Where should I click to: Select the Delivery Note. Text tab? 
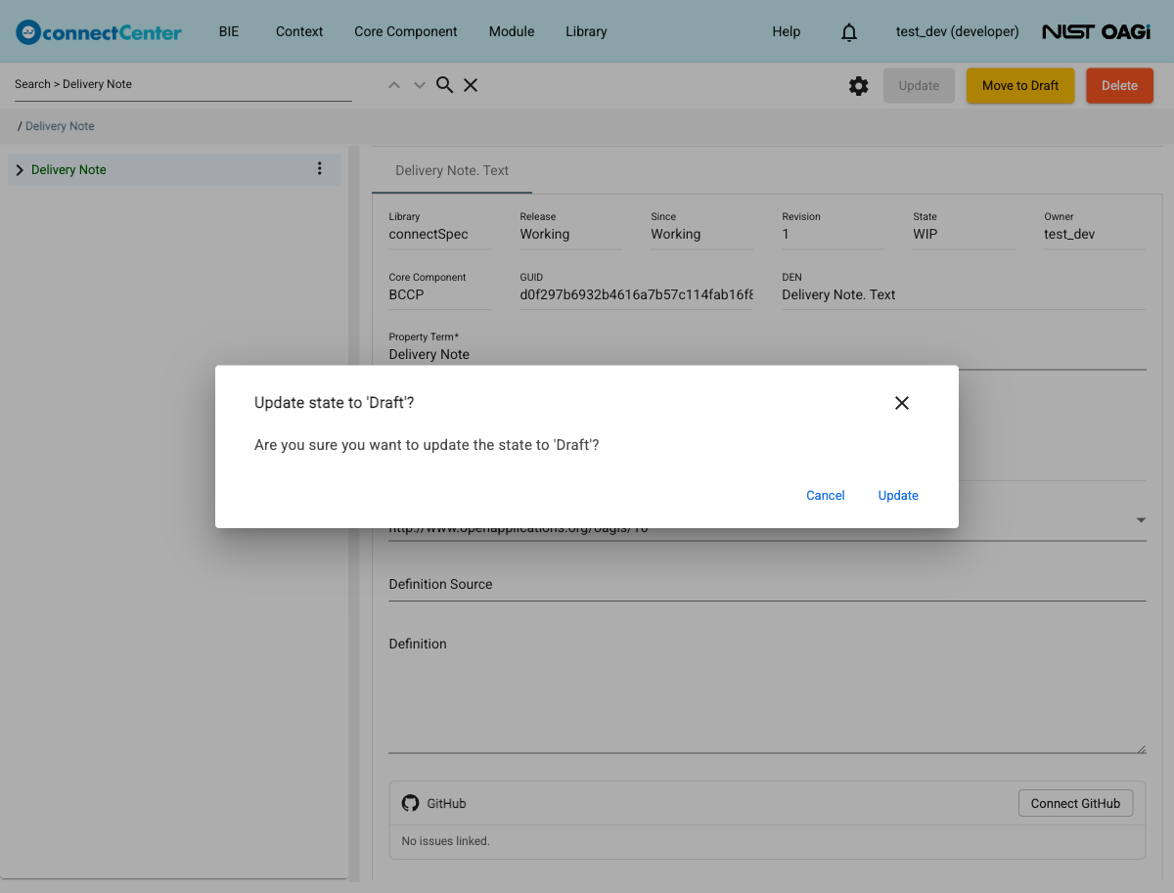452,170
